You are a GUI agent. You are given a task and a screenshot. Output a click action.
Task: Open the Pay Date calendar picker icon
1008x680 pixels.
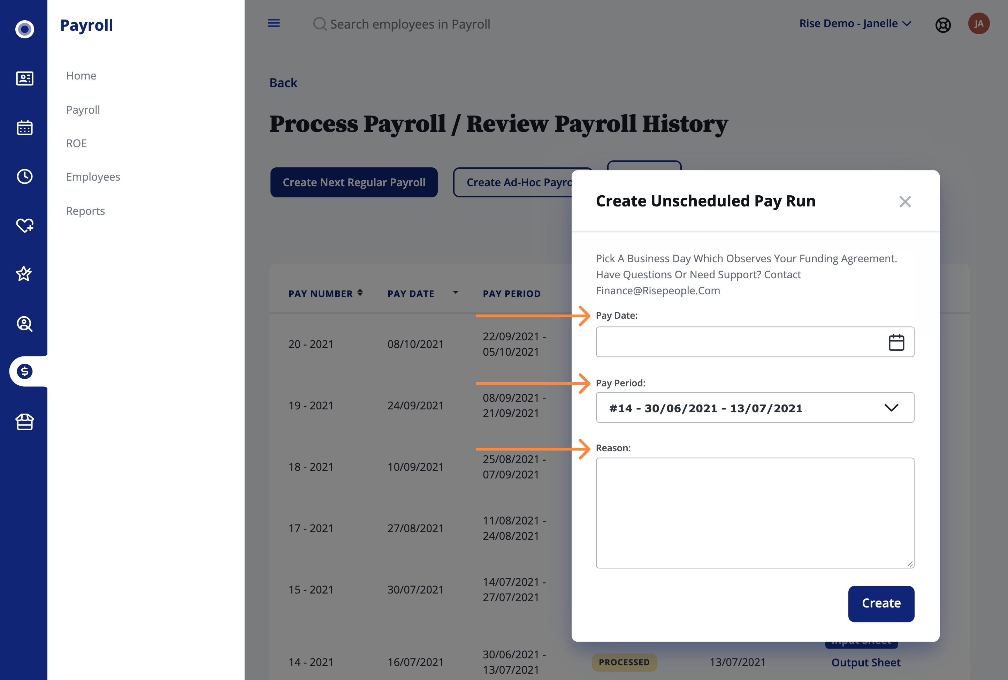pyautogui.click(x=896, y=342)
